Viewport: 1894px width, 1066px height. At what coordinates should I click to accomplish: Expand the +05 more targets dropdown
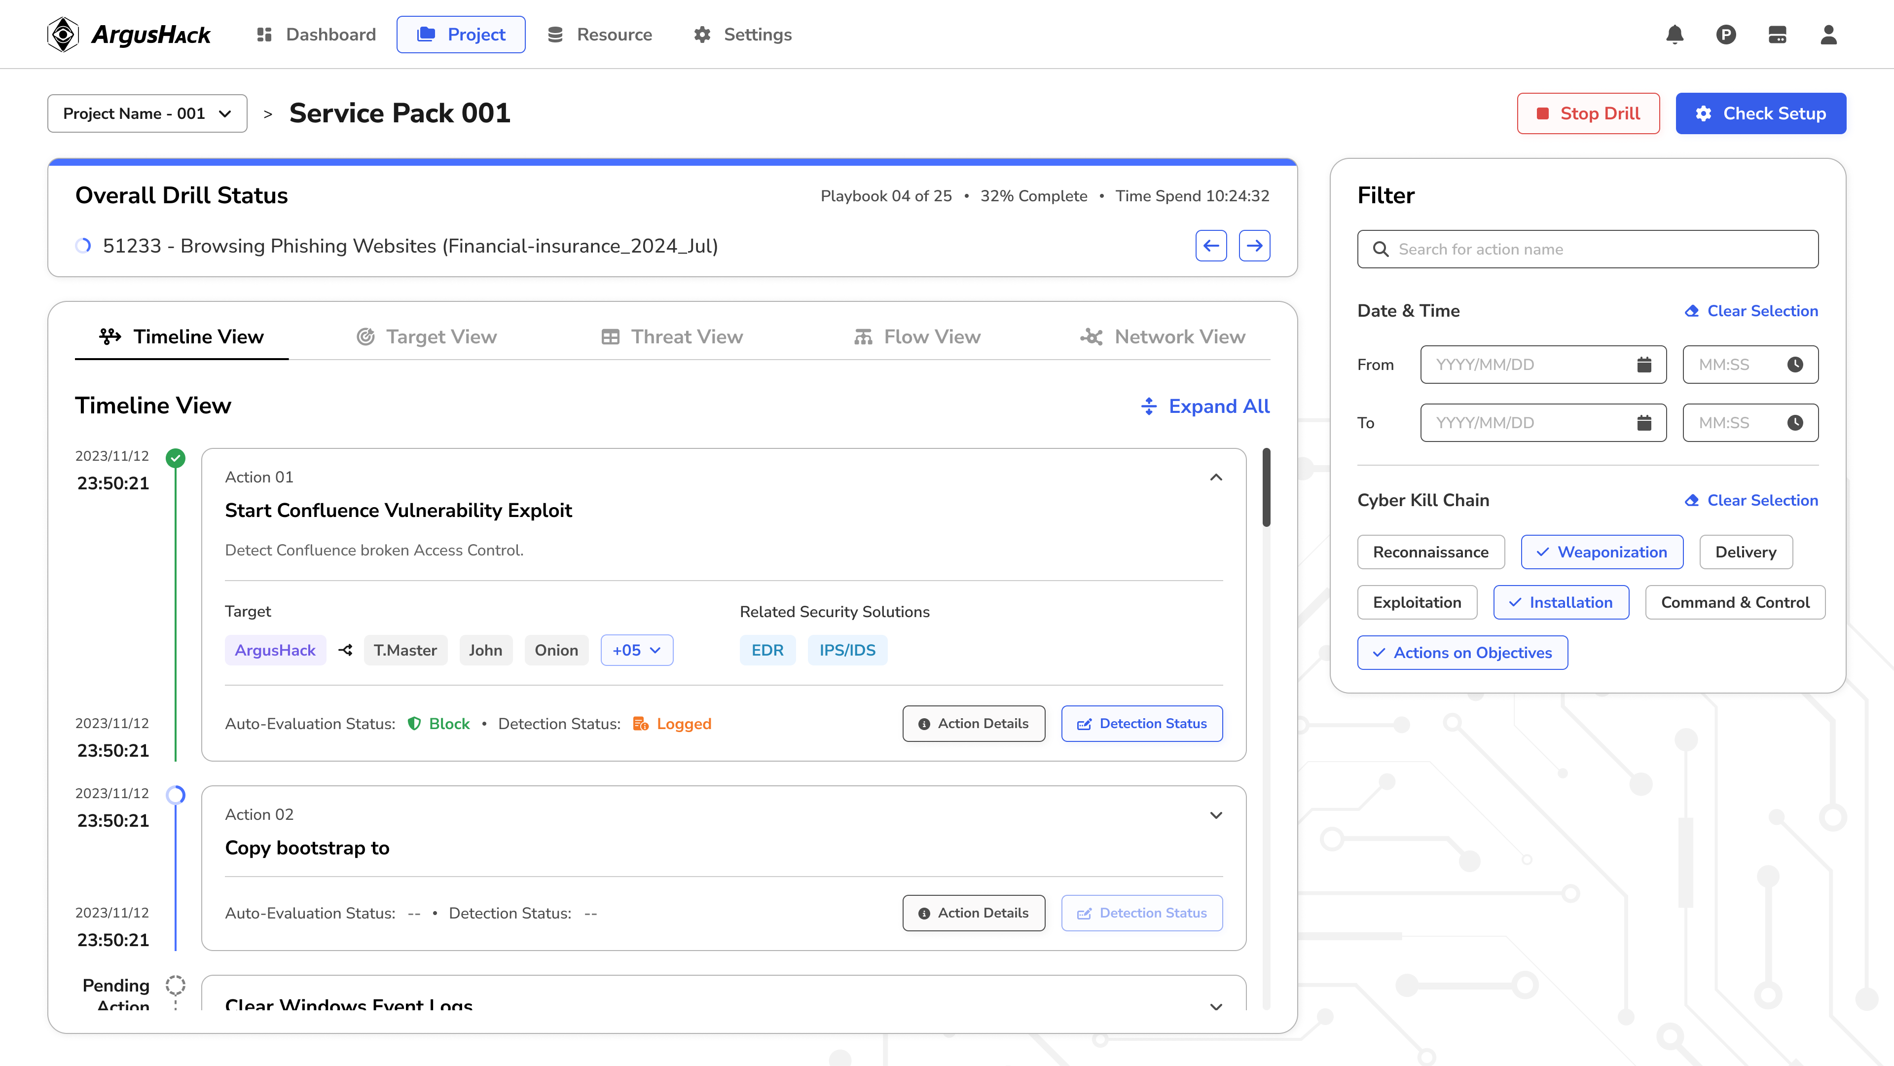637,650
